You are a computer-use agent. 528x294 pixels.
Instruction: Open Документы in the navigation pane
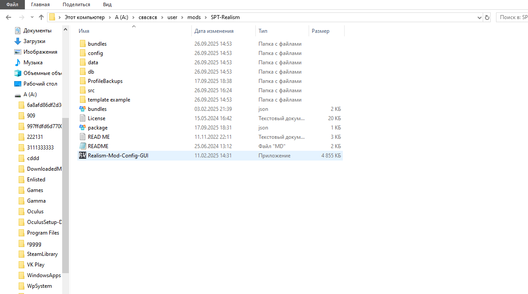tap(37, 31)
